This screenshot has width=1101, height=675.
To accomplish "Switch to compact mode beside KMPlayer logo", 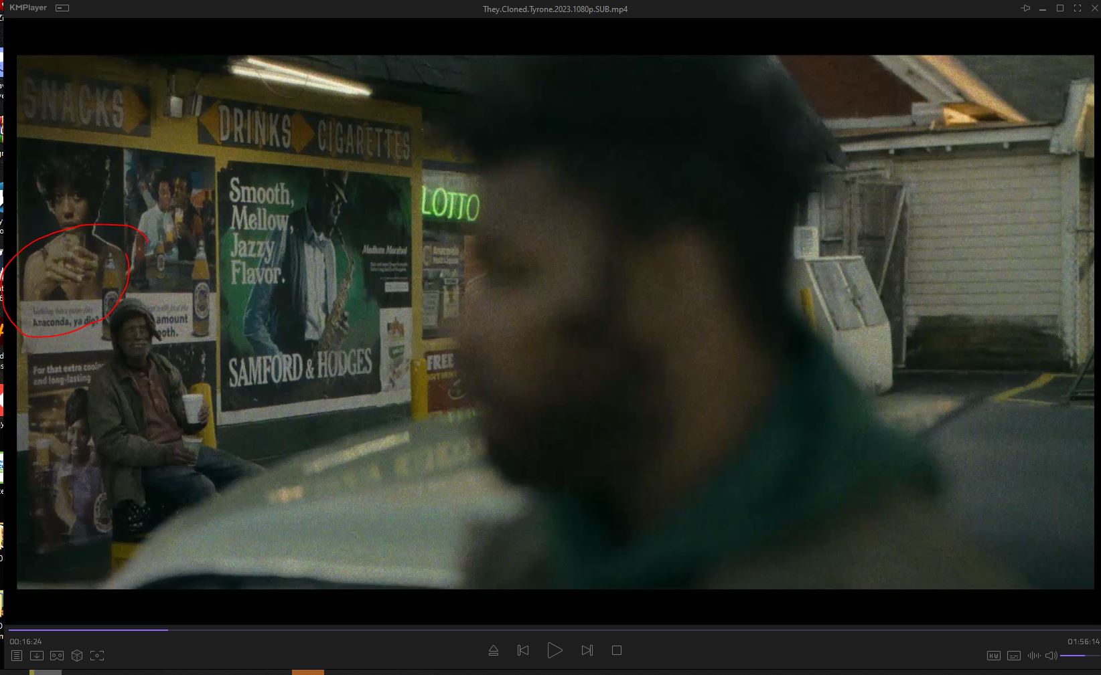I will pyautogui.click(x=62, y=8).
